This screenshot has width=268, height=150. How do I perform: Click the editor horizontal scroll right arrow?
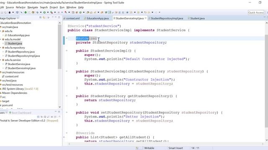[263, 144]
